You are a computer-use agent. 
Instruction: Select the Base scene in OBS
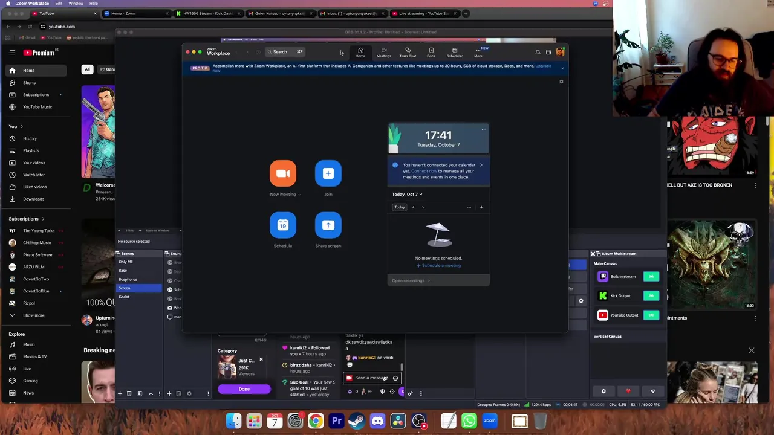tap(139, 271)
